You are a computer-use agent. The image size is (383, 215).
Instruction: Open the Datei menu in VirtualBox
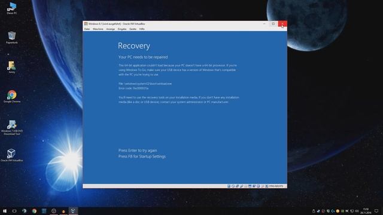(x=87, y=29)
